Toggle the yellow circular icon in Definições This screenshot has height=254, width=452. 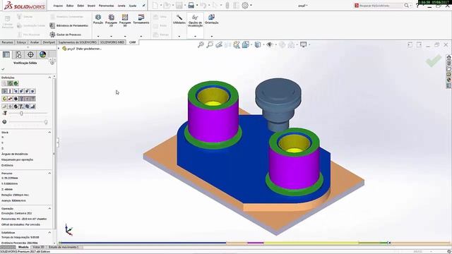4,99
